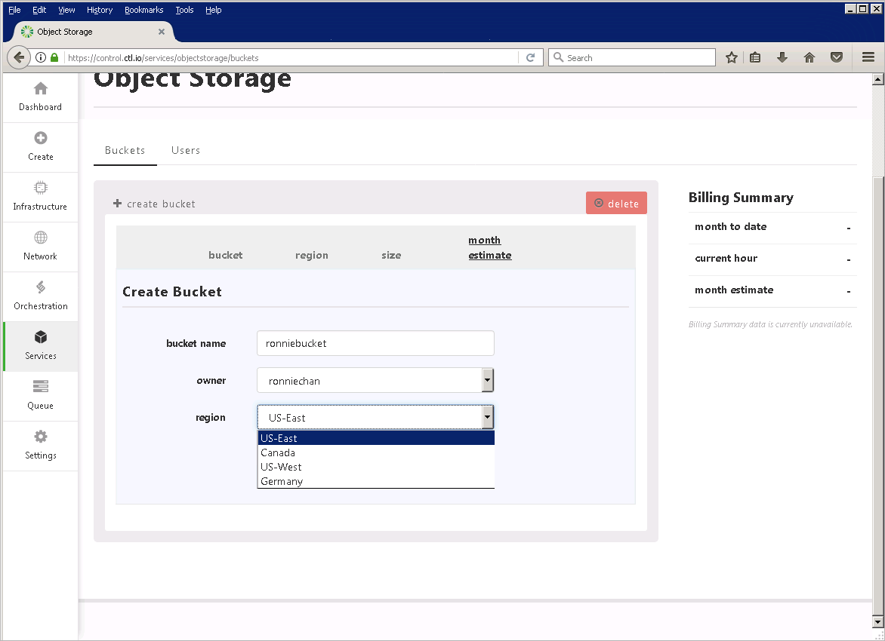Click the current hour row label

pos(726,258)
